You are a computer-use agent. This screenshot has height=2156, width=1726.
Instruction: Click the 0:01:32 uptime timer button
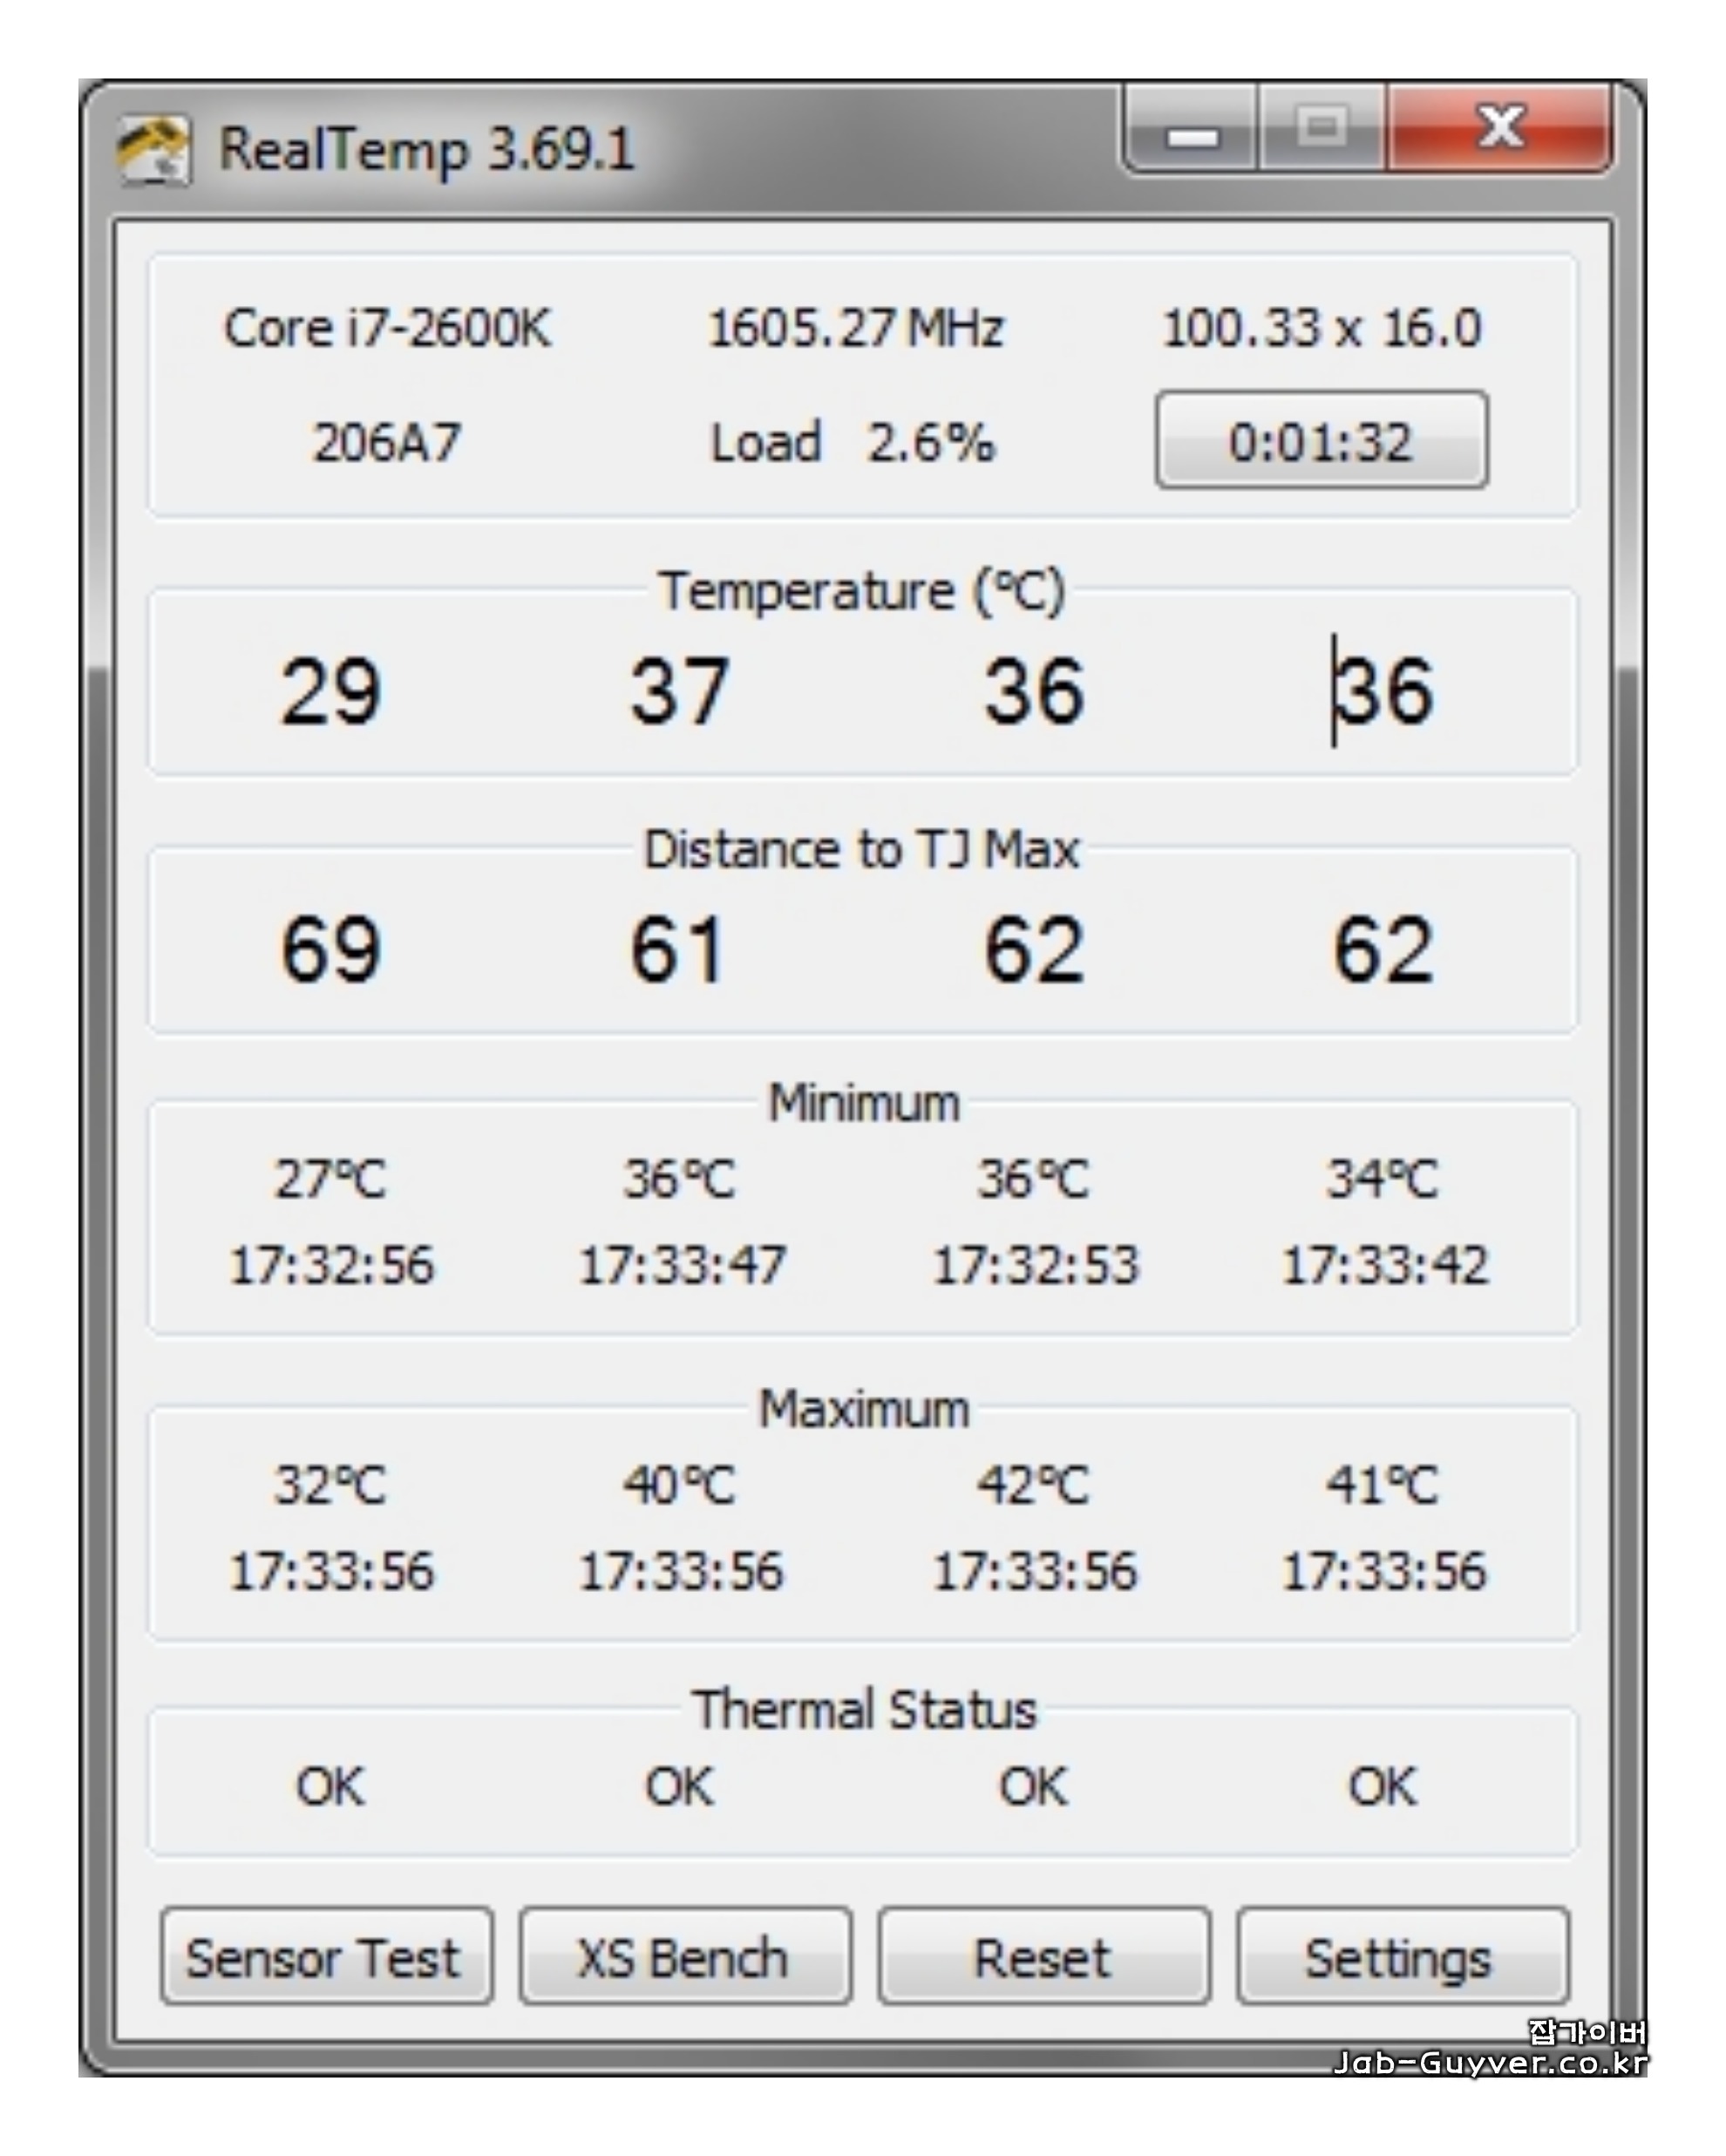(1321, 441)
